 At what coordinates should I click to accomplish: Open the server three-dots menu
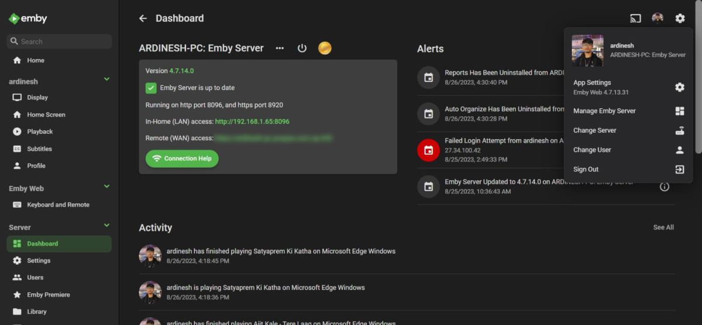[x=280, y=48]
